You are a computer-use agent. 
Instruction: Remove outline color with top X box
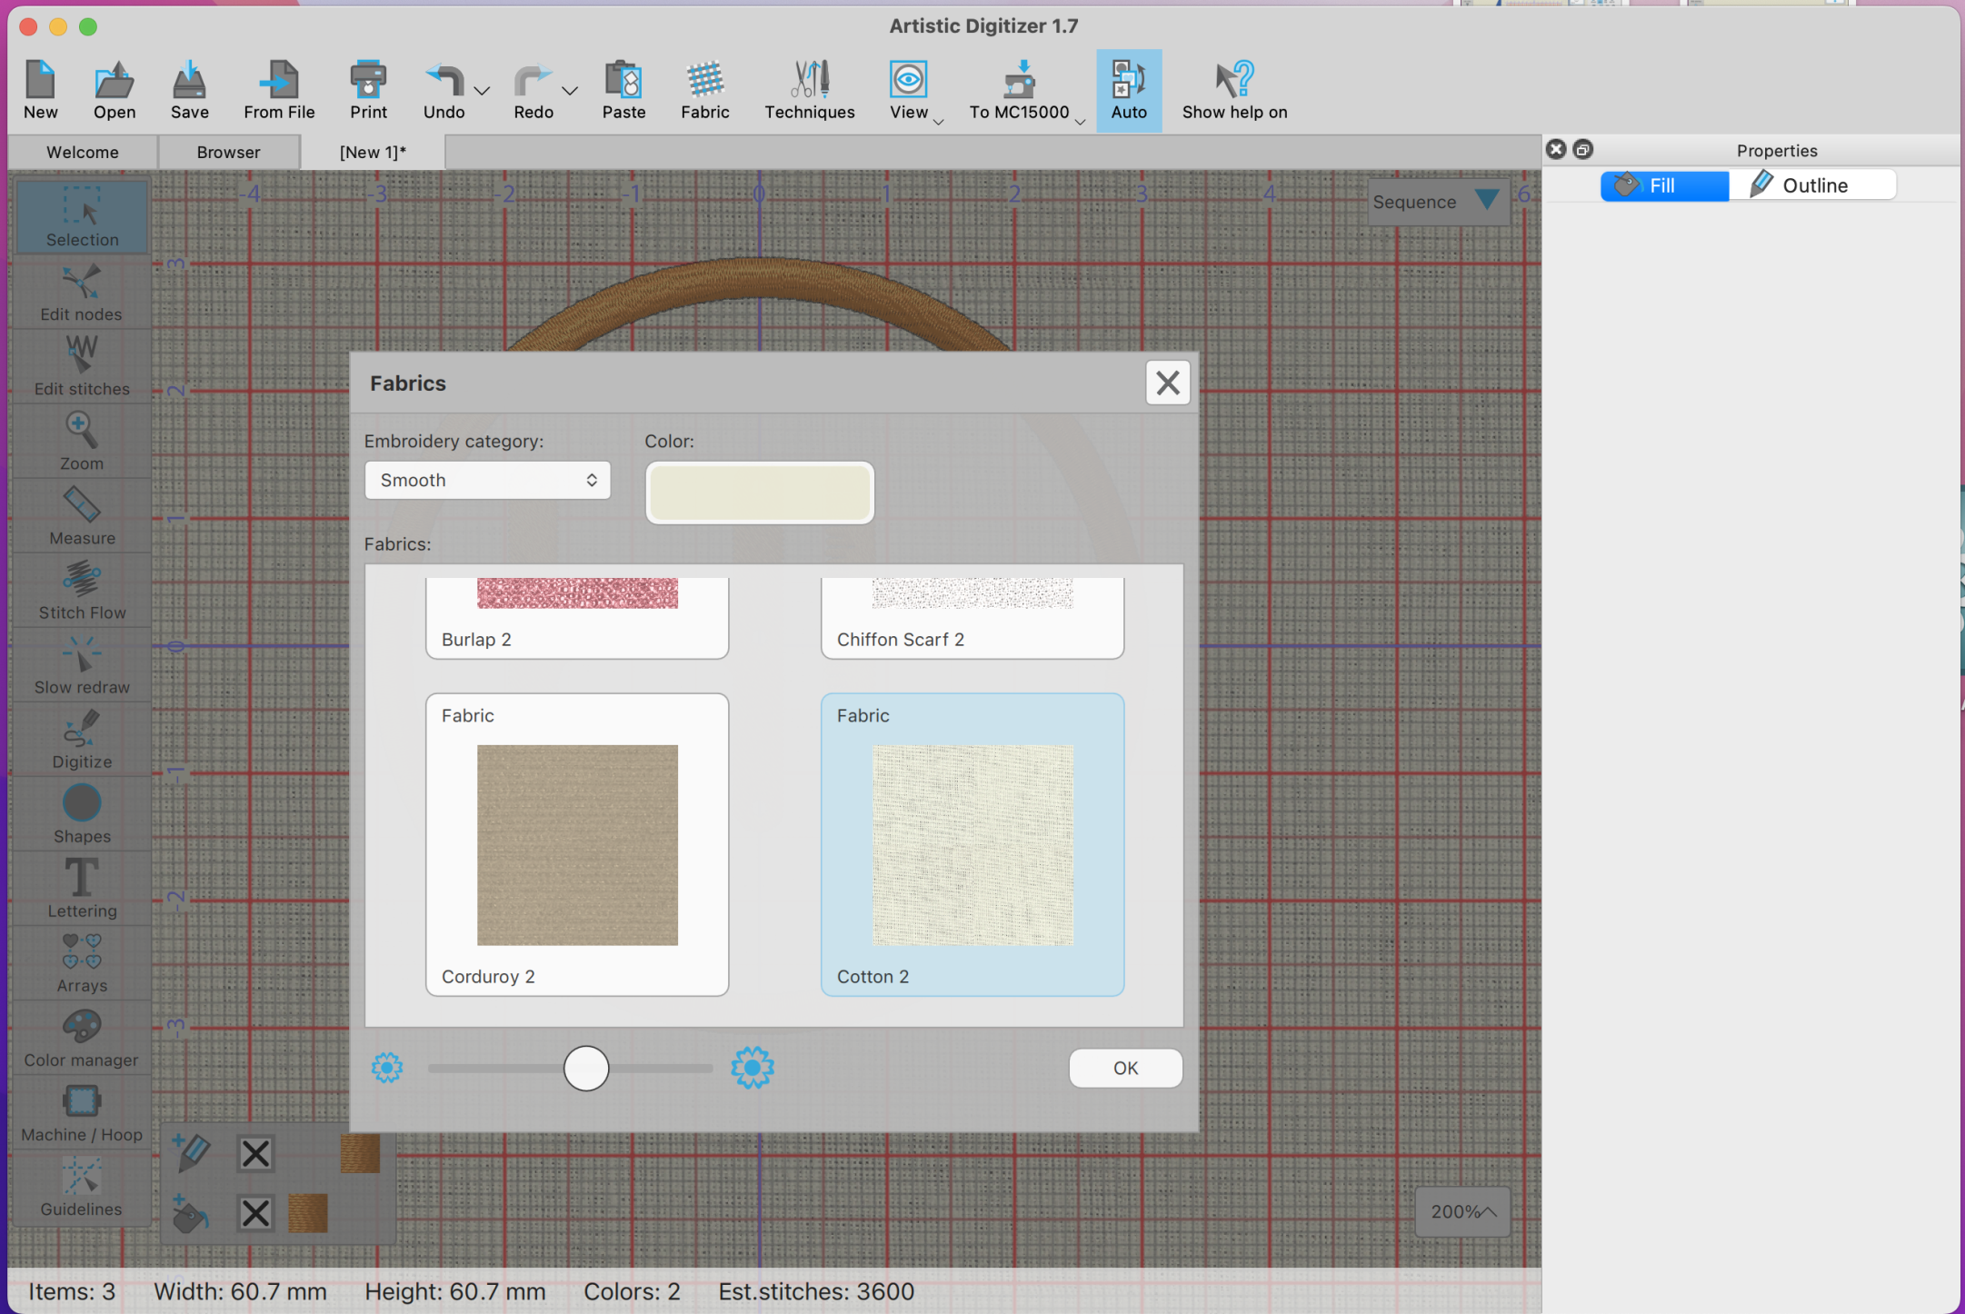(x=255, y=1153)
